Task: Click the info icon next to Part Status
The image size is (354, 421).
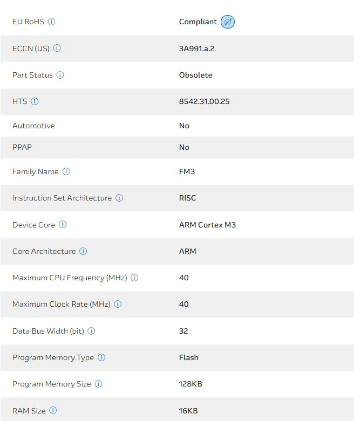Action: [60, 75]
